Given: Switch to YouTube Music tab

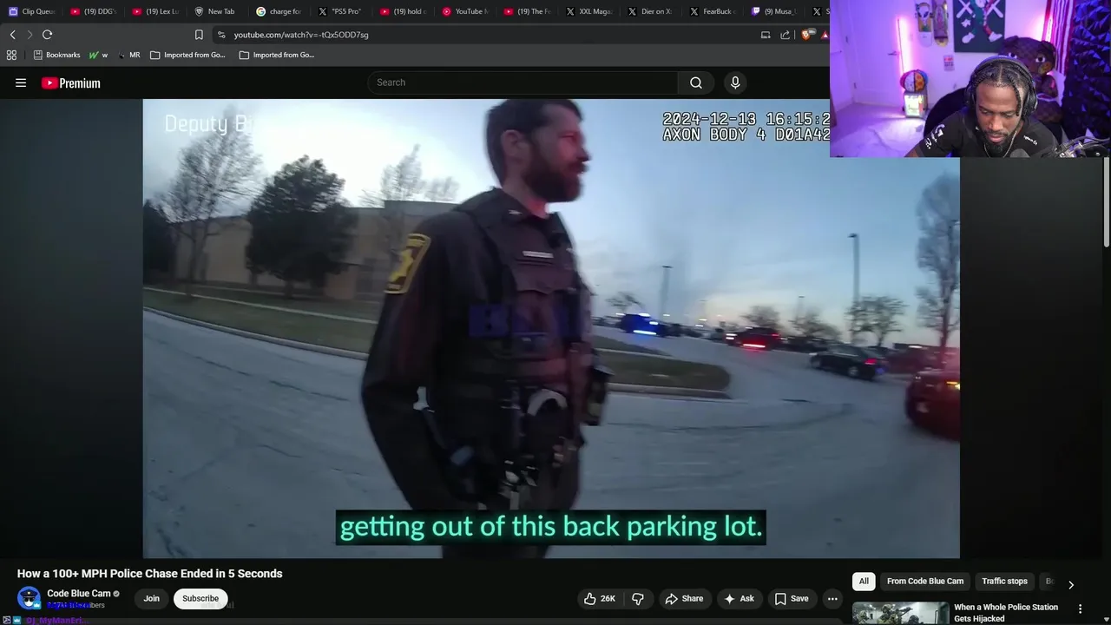Looking at the screenshot, I should pyautogui.click(x=465, y=11).
